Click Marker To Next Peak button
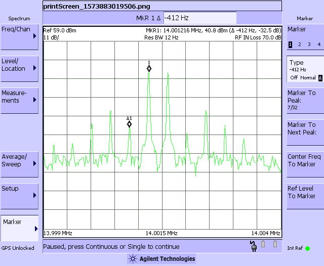The image size is (324, 266). (305, 132)
